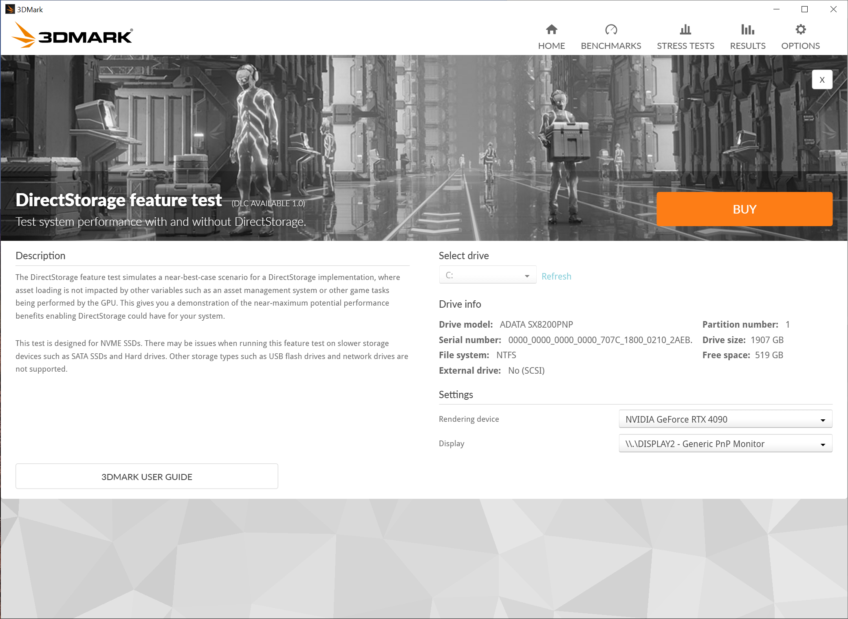Switch to the STRESS TESTS tab label
Viewport: 848px width, 619px height.
pos(685,46)
